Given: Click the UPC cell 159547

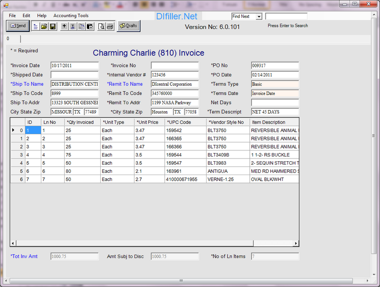Looking at the screenshot, I should pyautogui.click(x=185, y=163).
